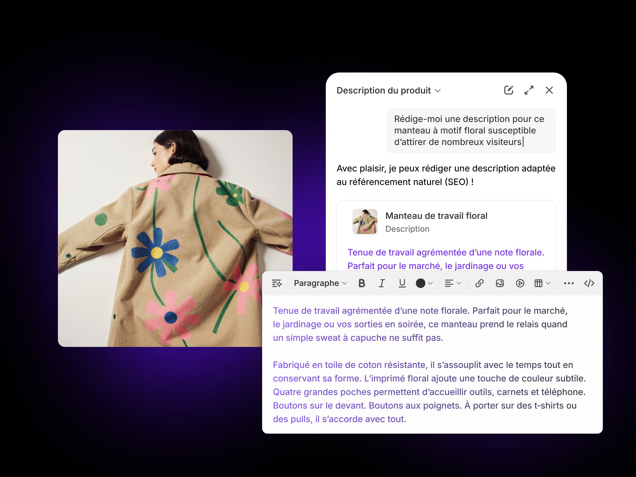Viewport: 636px width, 477px height.
Task: Toggle bold formatting
Action: click(362, 283)
